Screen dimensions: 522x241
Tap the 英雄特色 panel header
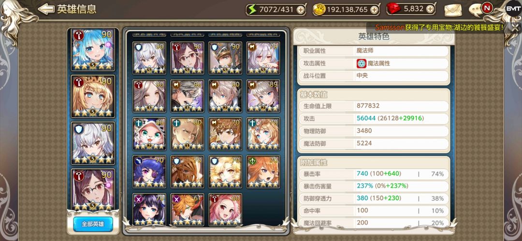coord(374,37)
